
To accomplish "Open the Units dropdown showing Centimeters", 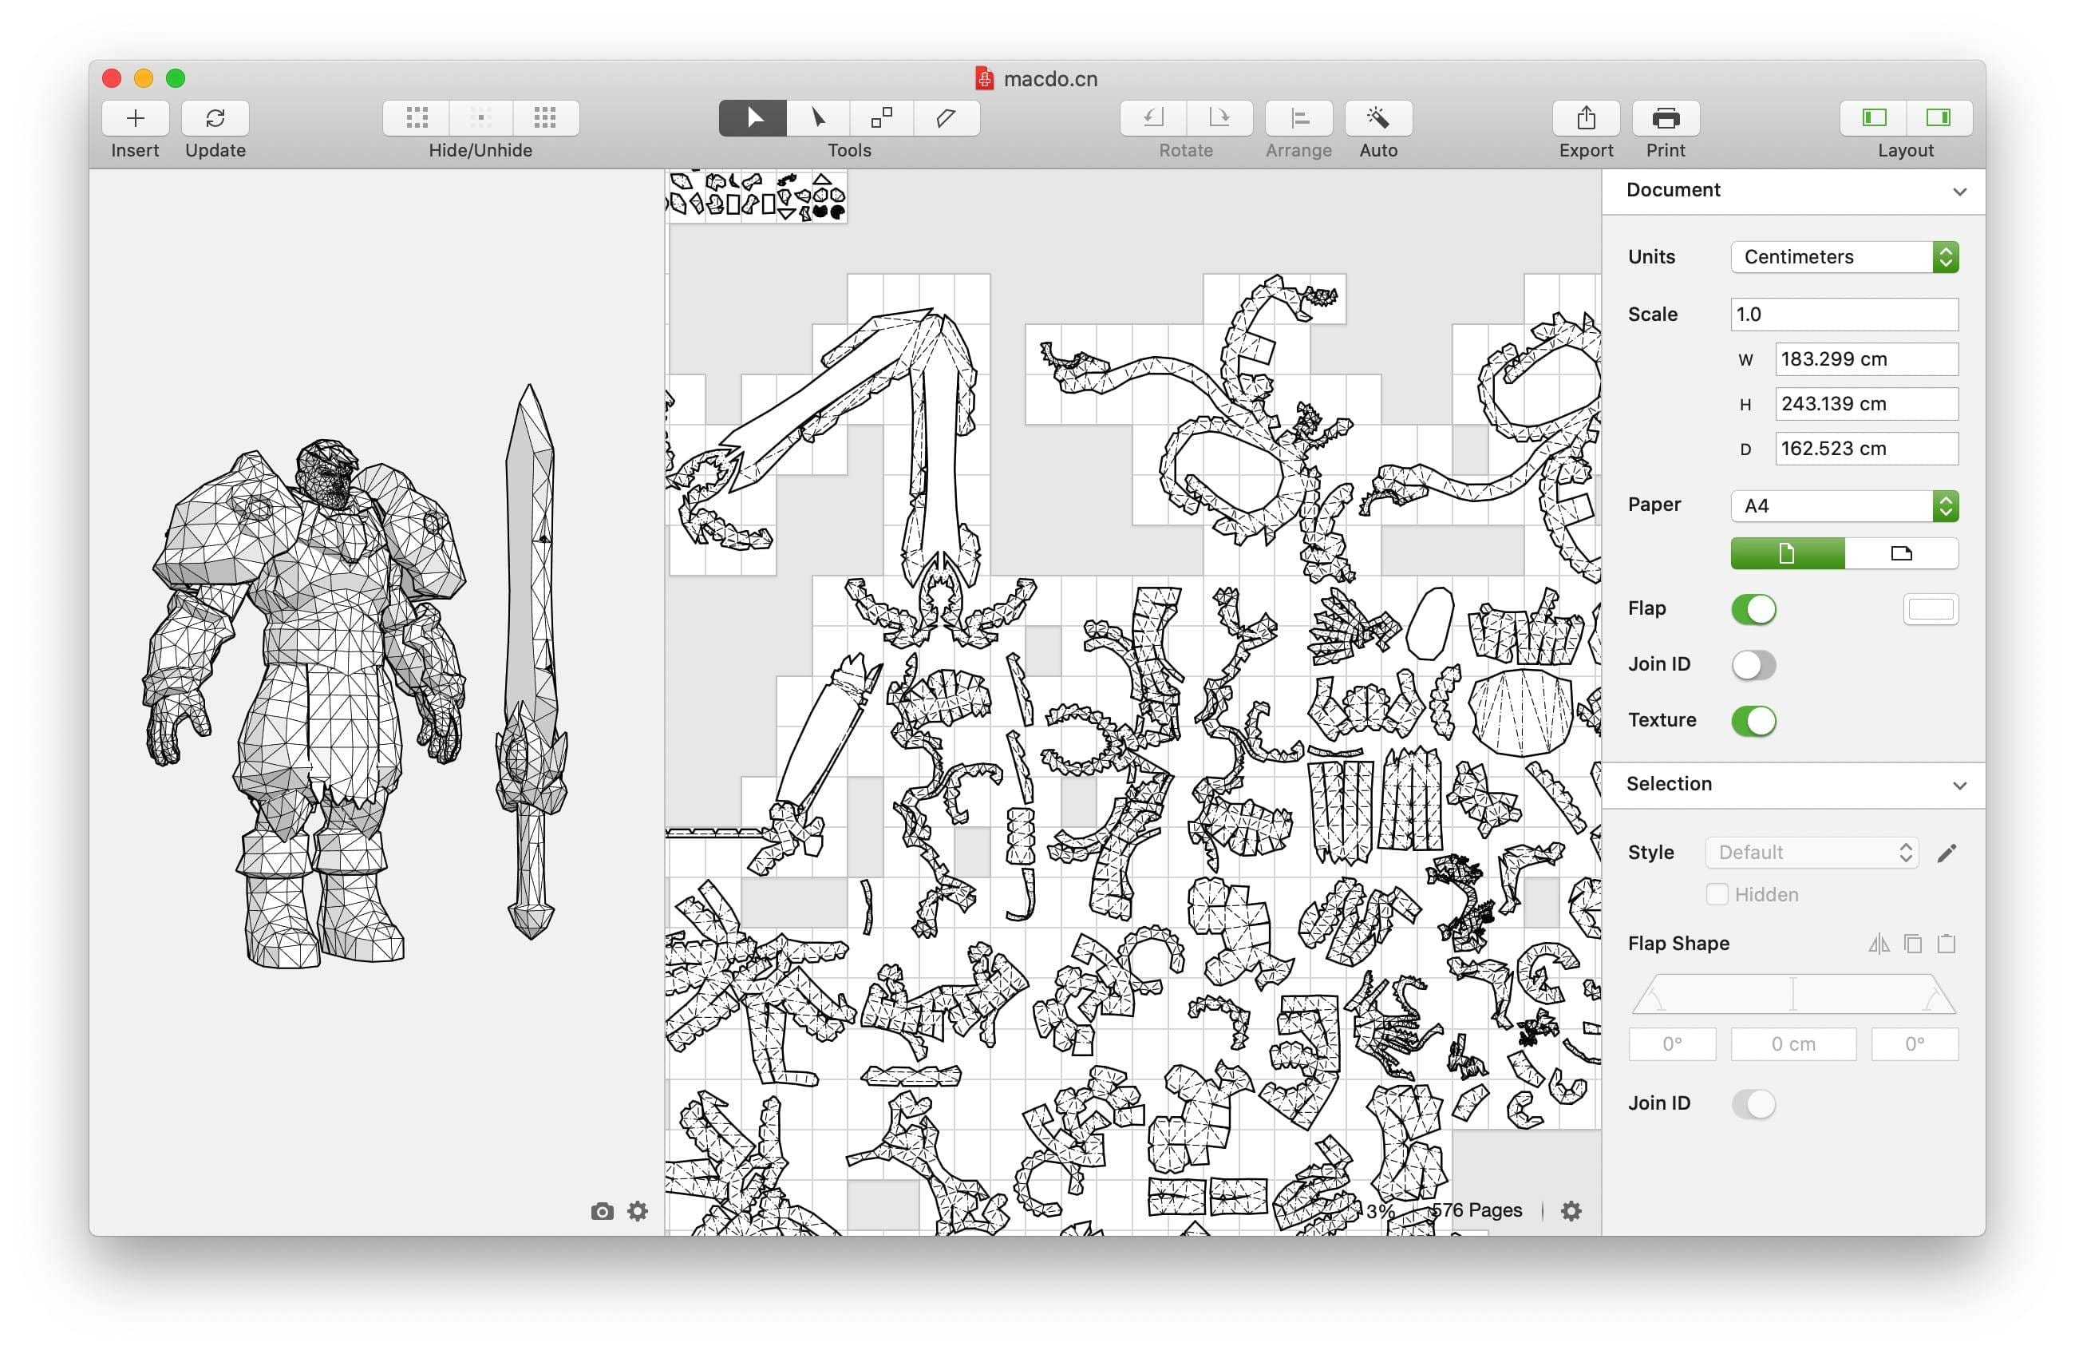I will coord(1844,256).
